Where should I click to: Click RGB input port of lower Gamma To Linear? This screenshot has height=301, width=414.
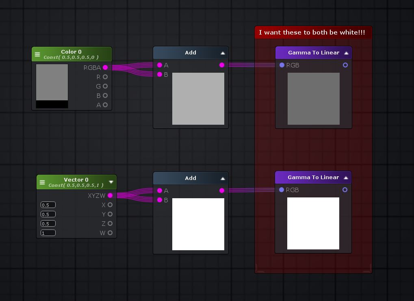[282, 190]
